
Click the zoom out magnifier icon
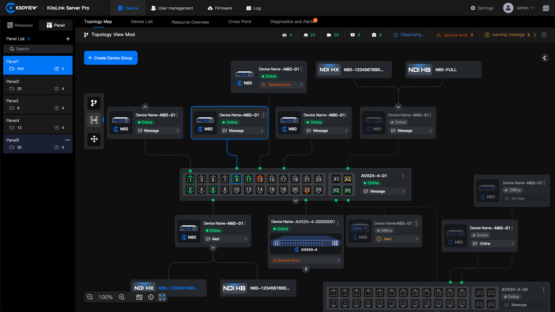tap(90, 297)
